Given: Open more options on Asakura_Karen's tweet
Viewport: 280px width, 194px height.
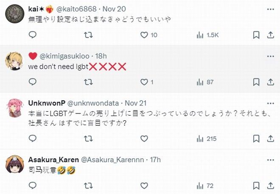Looking at the screenshot, I should [x=269, y=159].
